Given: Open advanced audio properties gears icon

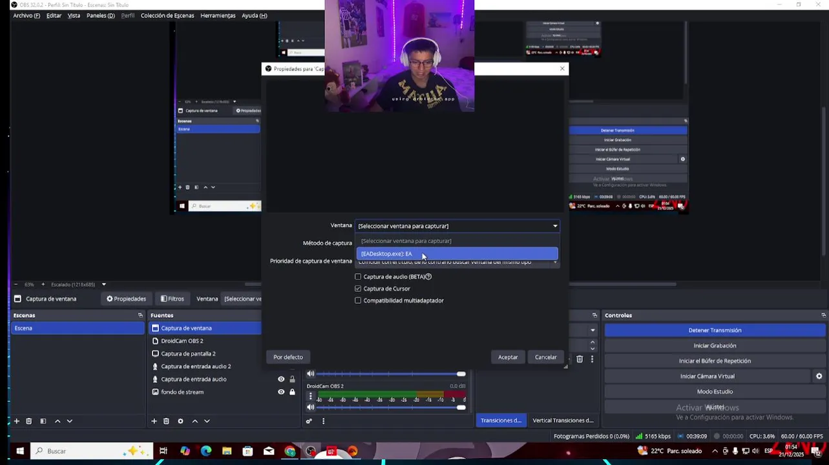Looking at the screenshot, I should [309, 421].
